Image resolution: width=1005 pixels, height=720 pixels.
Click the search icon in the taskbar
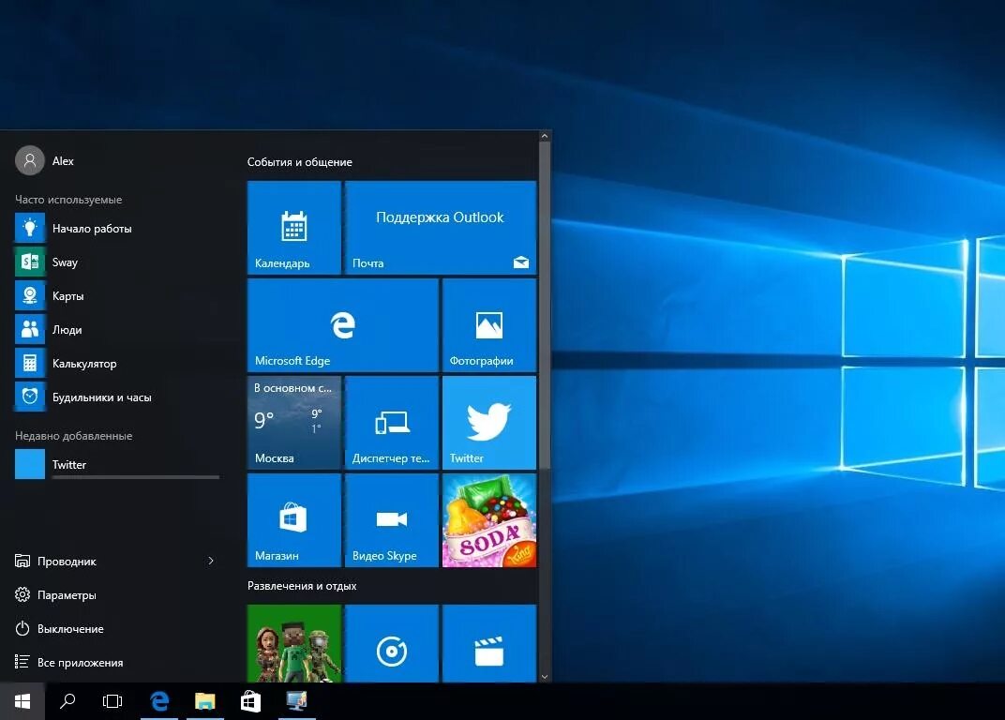coord(67,700)
